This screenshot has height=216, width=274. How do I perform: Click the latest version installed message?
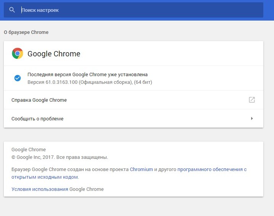pos(87,75)
